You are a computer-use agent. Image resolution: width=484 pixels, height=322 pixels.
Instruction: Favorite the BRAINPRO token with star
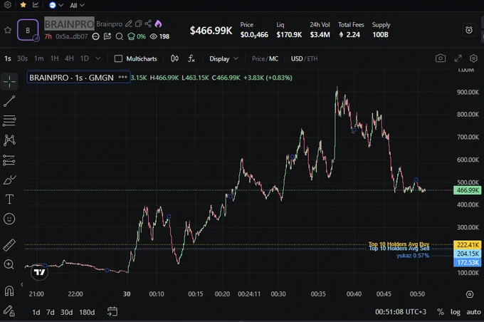(8, 30)
